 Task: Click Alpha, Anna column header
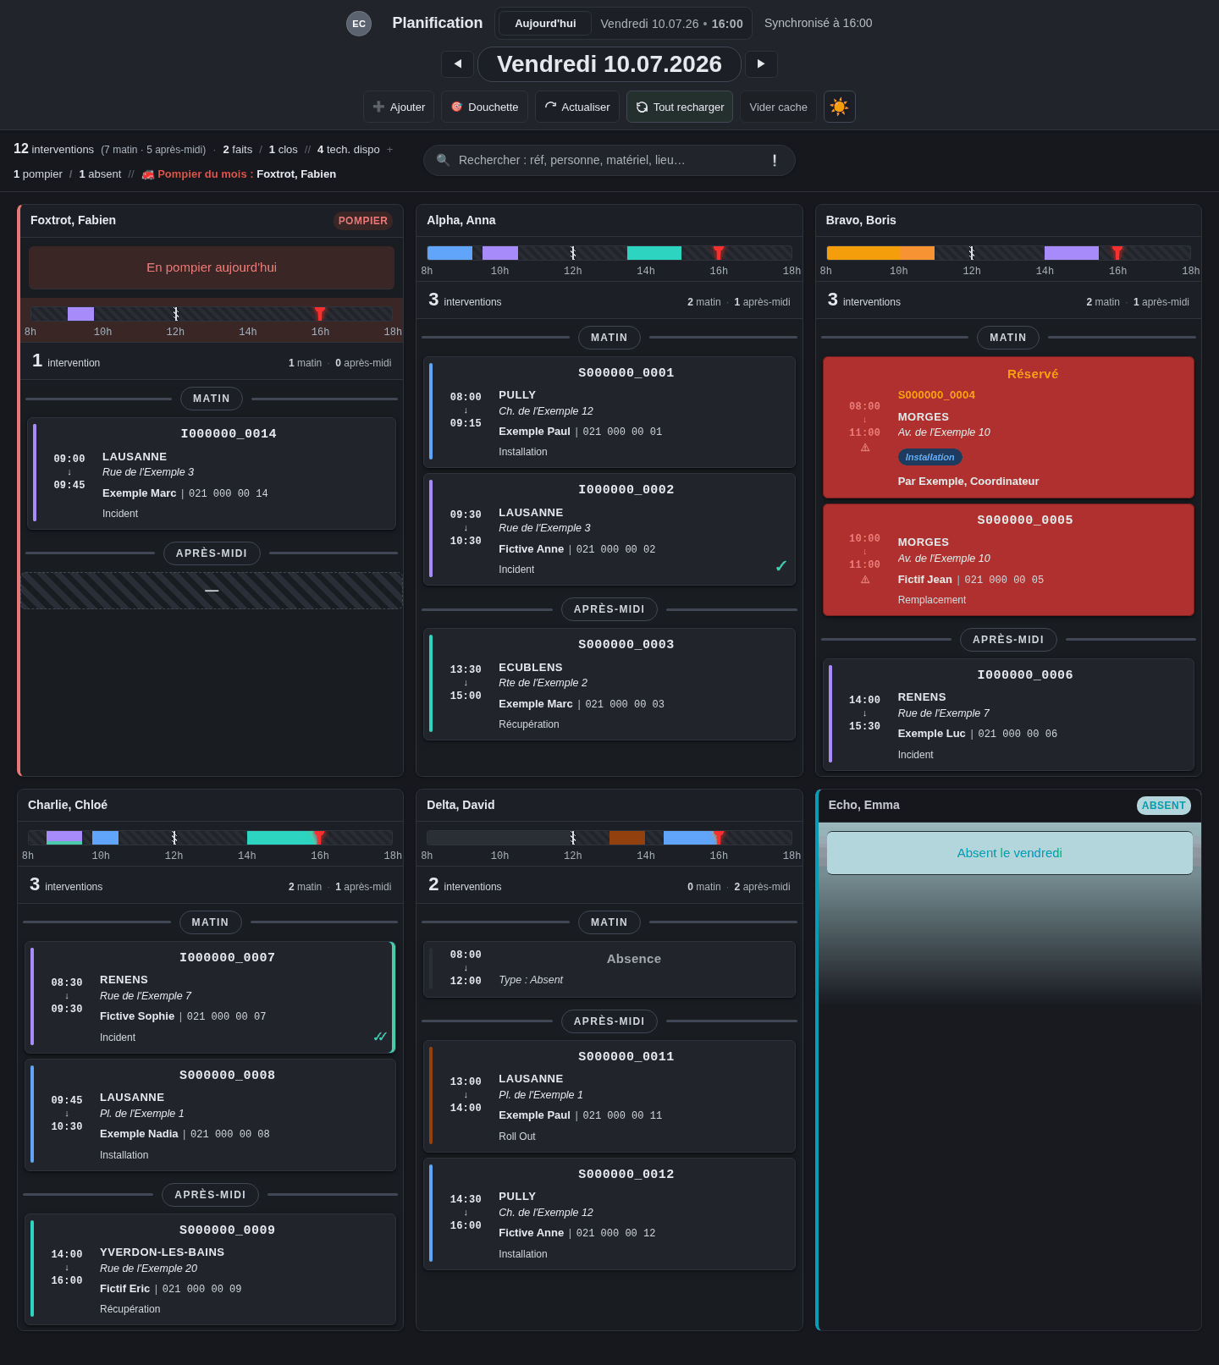tap(609, 220)
